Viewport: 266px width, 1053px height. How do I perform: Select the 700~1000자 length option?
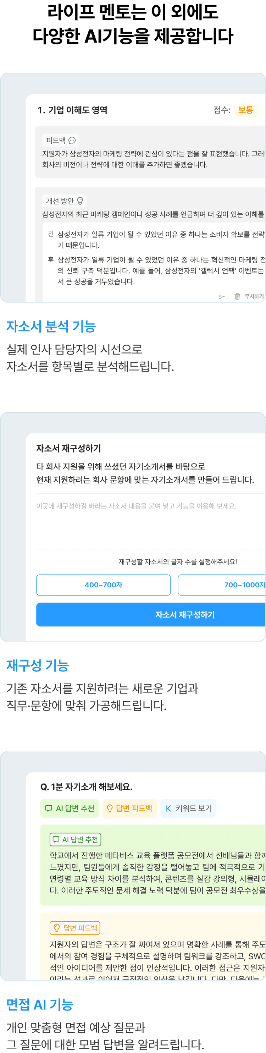(222, 585)
